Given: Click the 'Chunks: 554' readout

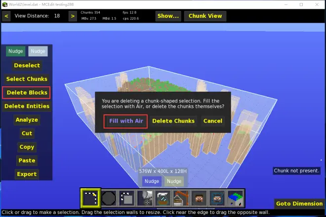Looking at the screenshot, I should click(x=90, y=12).
